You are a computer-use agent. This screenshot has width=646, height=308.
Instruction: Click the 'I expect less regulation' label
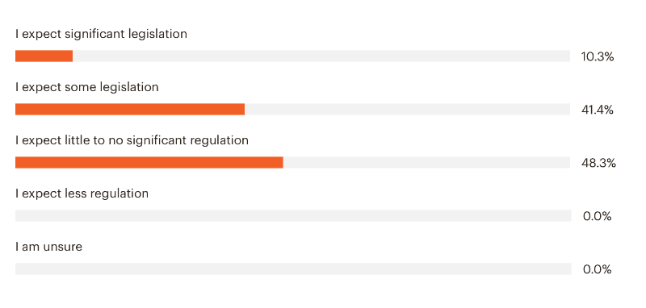pyautogui.click(x=82, y=194)
